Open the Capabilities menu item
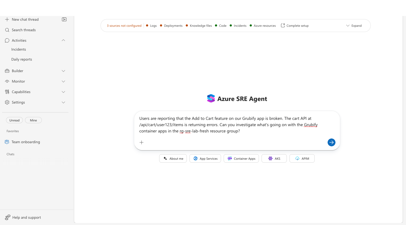Viewport: 406px width, 225px height. click(35, 92)
